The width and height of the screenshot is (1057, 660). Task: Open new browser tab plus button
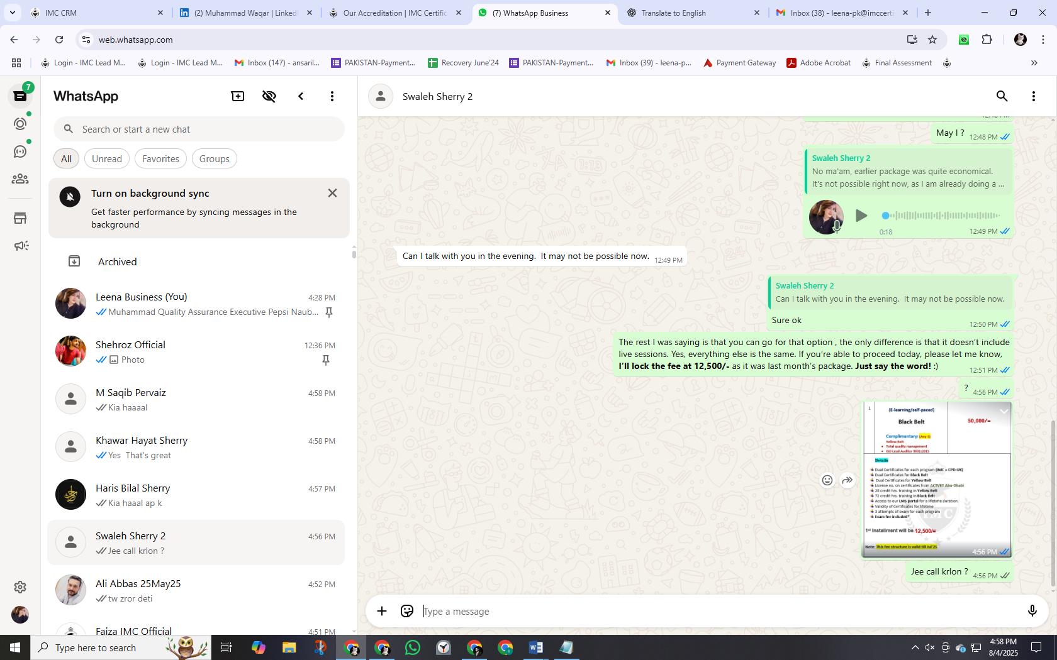(928, 13)
